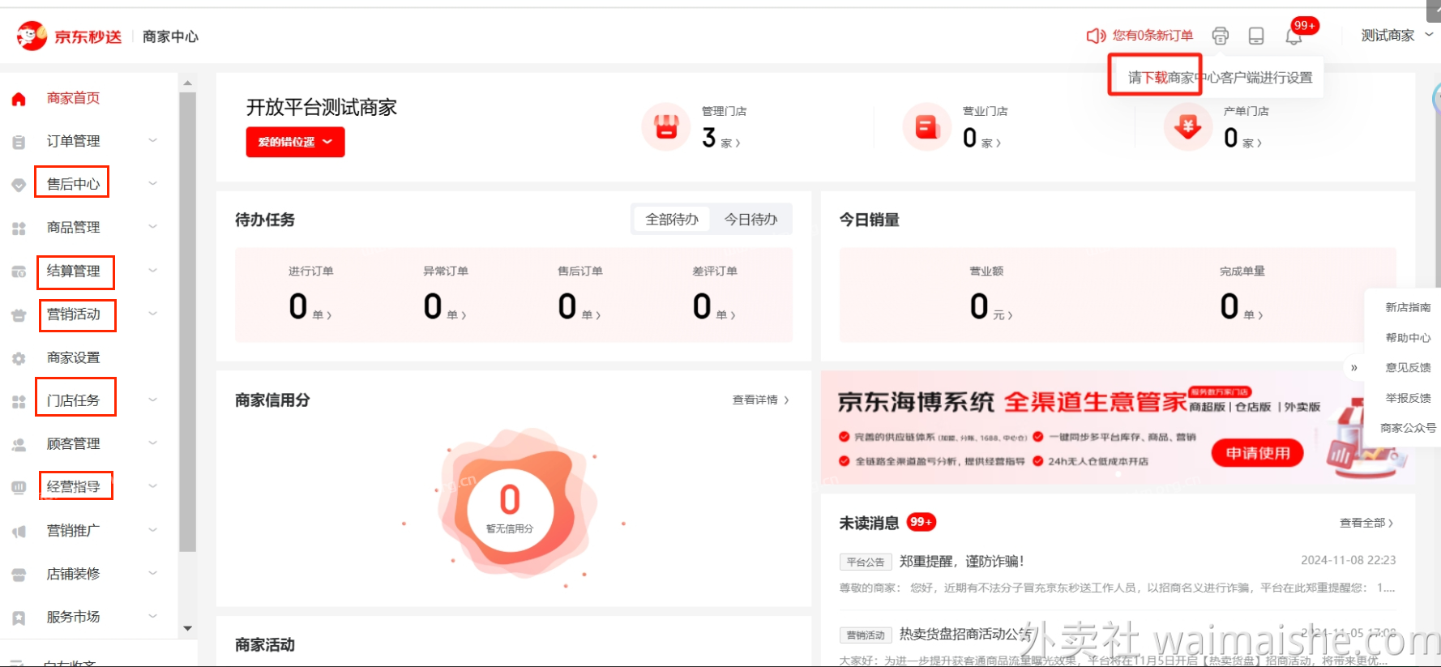Click sidebar scrollbar down arrow
The image size is (1441, 667).
[x=187, y=628]
